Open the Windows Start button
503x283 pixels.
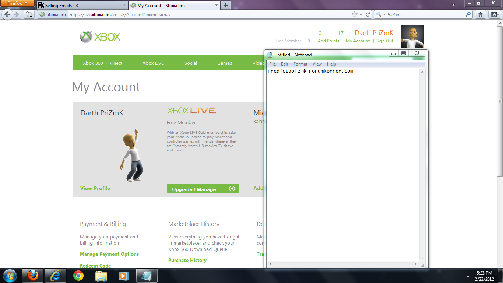pos(10,276)
